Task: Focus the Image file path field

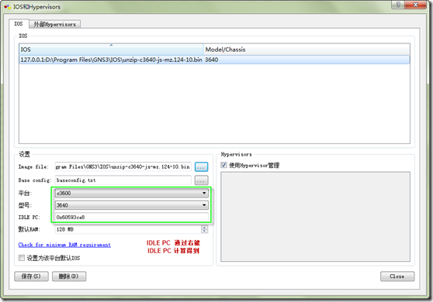Action: pyautogui.click(x=123, y=166)
